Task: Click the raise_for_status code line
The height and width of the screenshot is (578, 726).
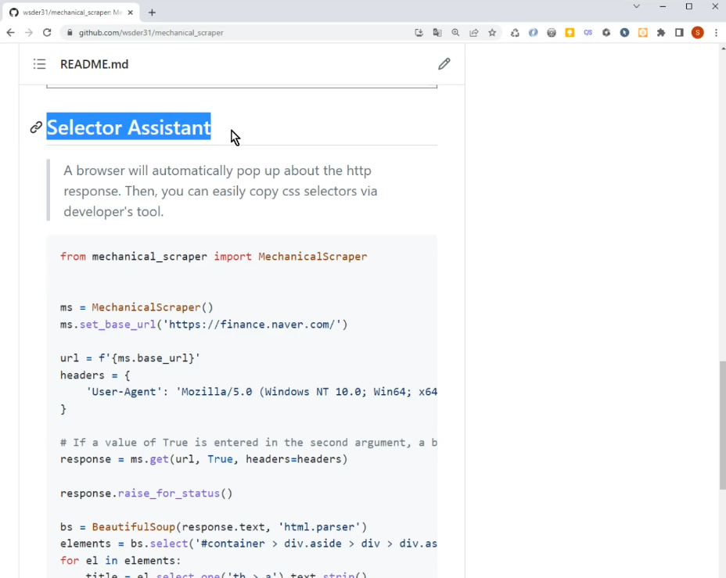Action: pyautogui.click(x=146, y=494)
